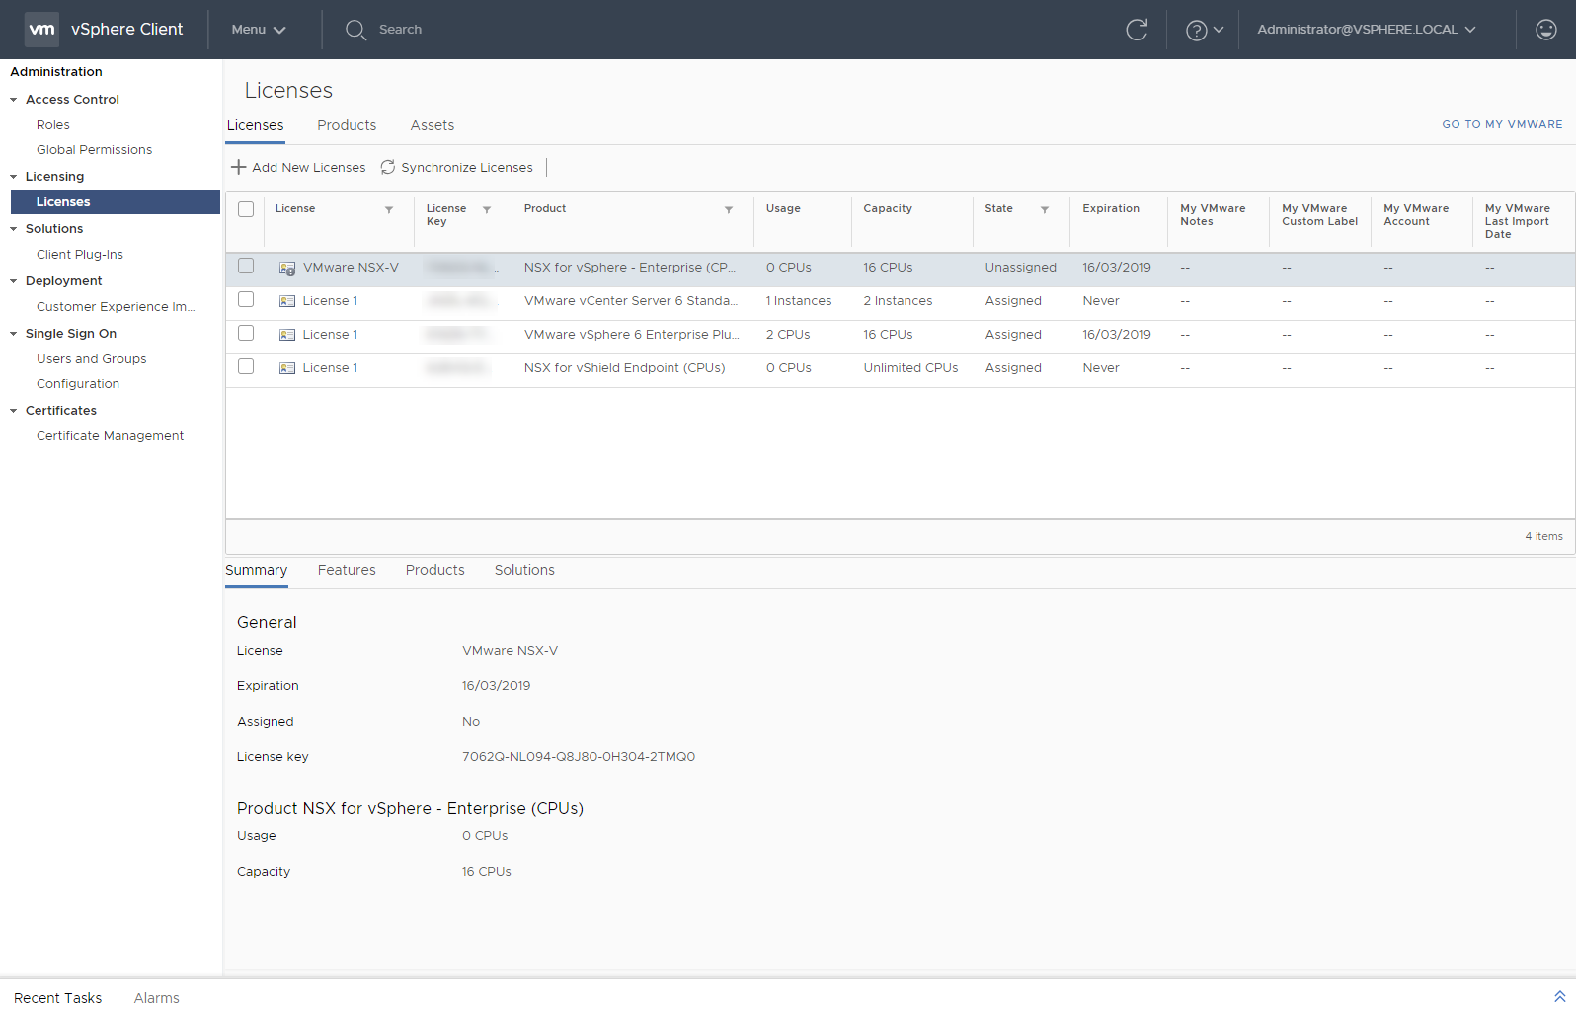This screenshot has height=1012, width=1576.
Task: Open Certificate Management in sidebar
Action: (110, 436)
